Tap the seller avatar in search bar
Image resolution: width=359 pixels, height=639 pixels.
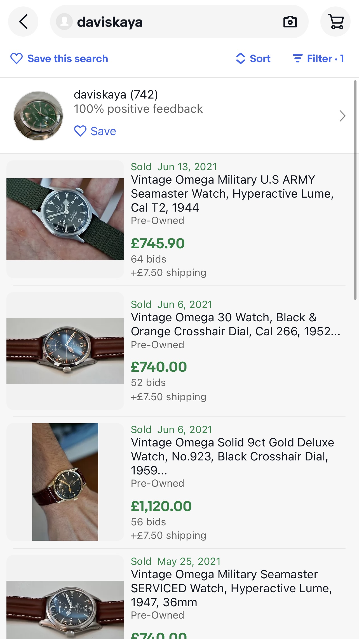64,22
